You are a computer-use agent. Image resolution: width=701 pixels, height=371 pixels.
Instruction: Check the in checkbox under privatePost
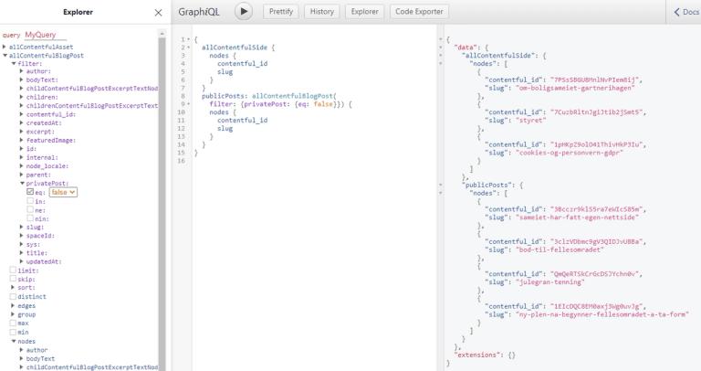click(30, 201)
